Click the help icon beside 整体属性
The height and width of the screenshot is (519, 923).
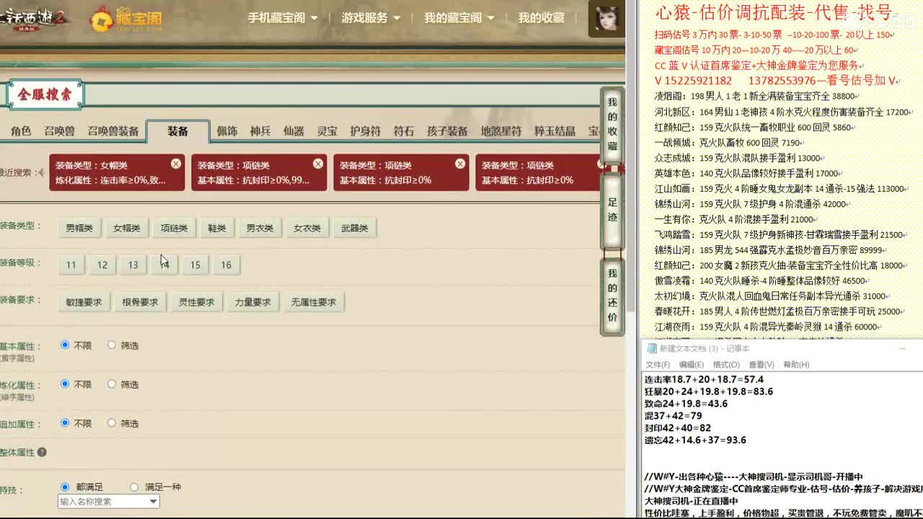[x=42, y=452]
